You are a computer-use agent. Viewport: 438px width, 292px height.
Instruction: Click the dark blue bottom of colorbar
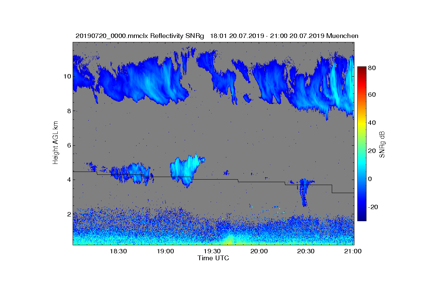coord(362,218)
